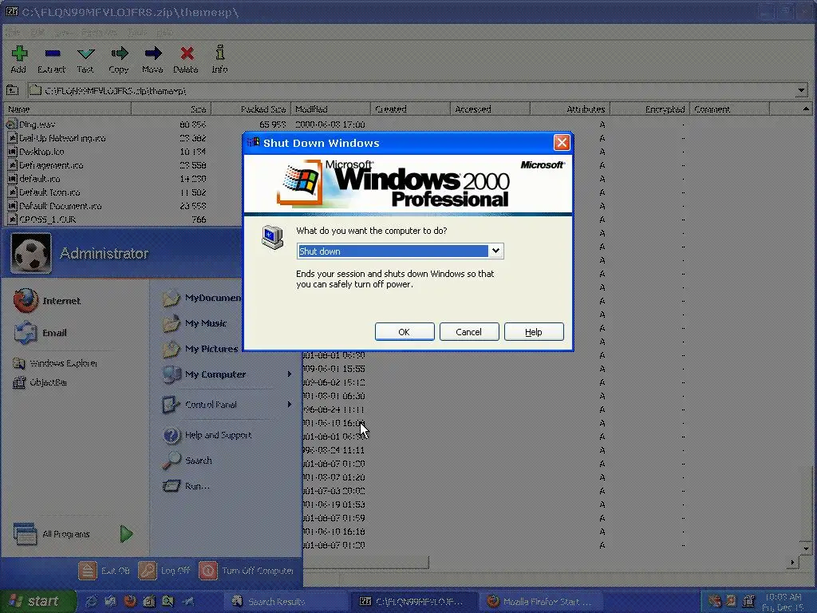The image size is (817, 613).
Task: Sort by Comment column header
Action: 729,109
